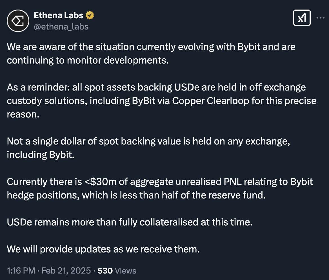Click the "continuing to monitor developments" line

pyautogui.click(x=88, y=60)
